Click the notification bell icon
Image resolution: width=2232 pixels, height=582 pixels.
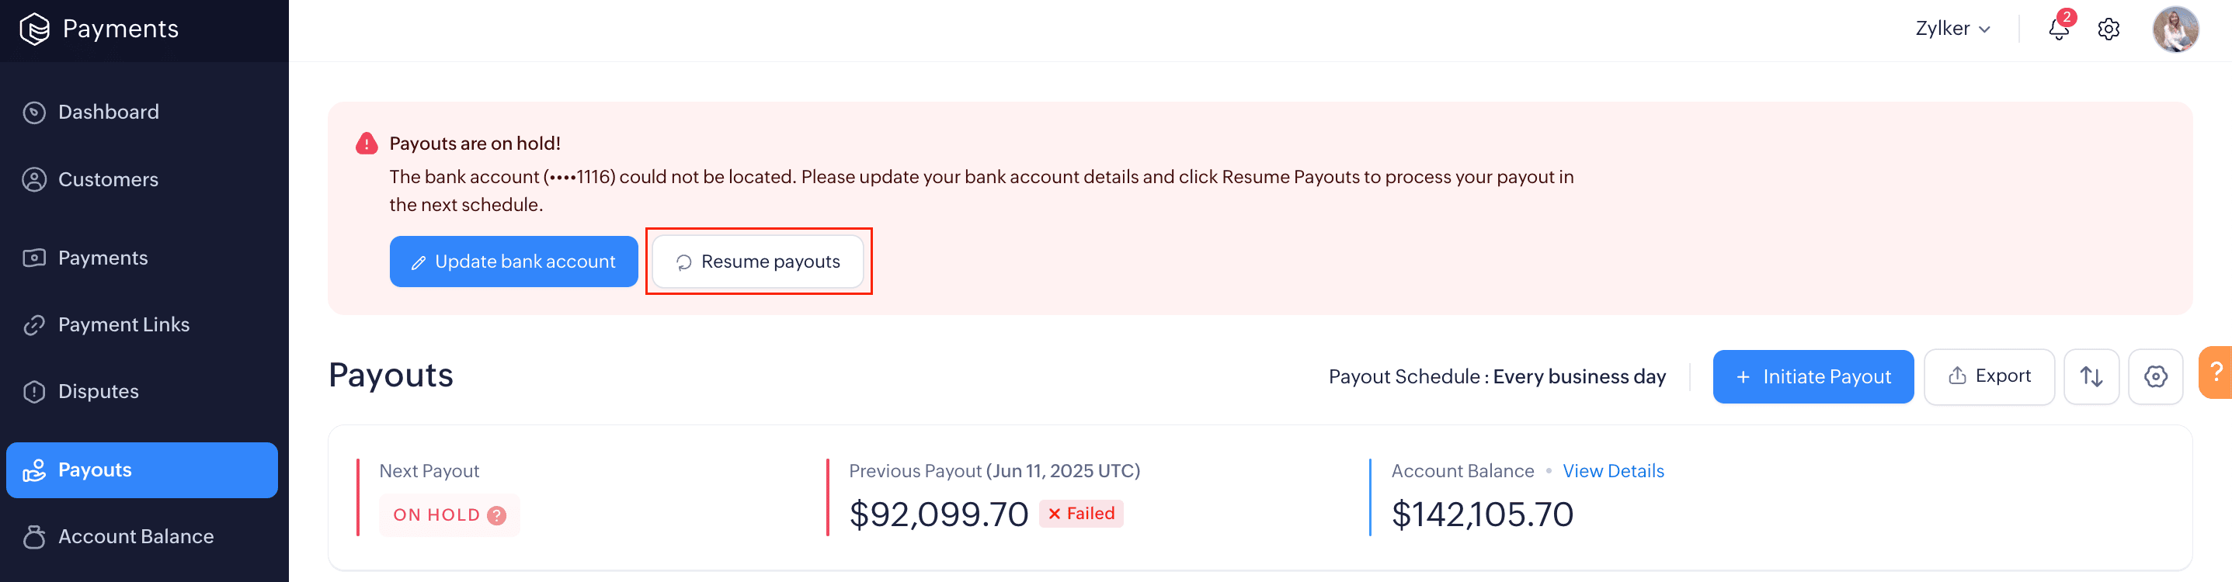[x=2059, y=29]
